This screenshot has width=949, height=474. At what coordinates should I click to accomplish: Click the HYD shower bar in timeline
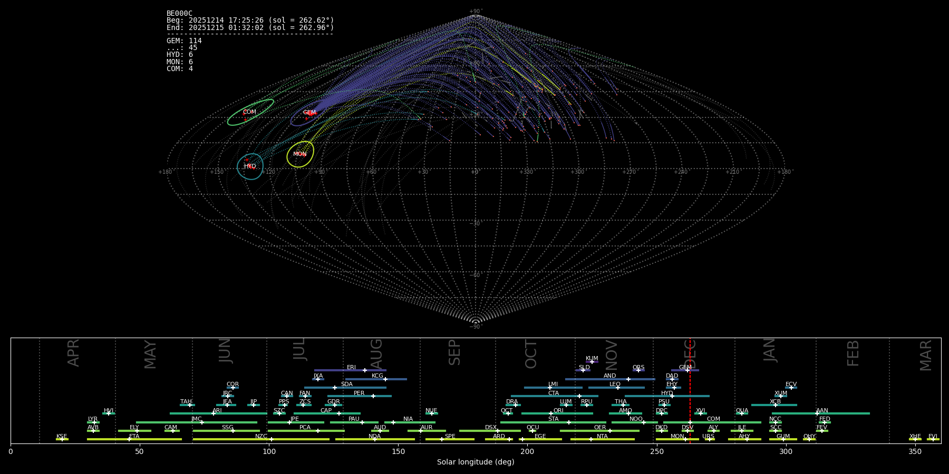(x=667, y=396)
